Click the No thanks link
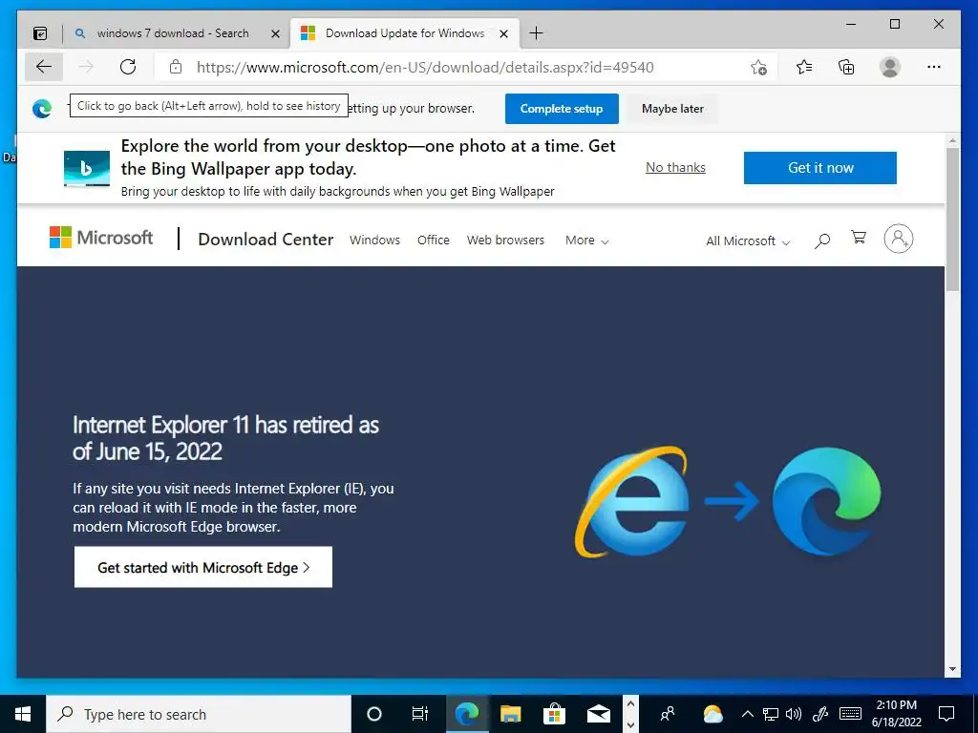 [675, 168]
